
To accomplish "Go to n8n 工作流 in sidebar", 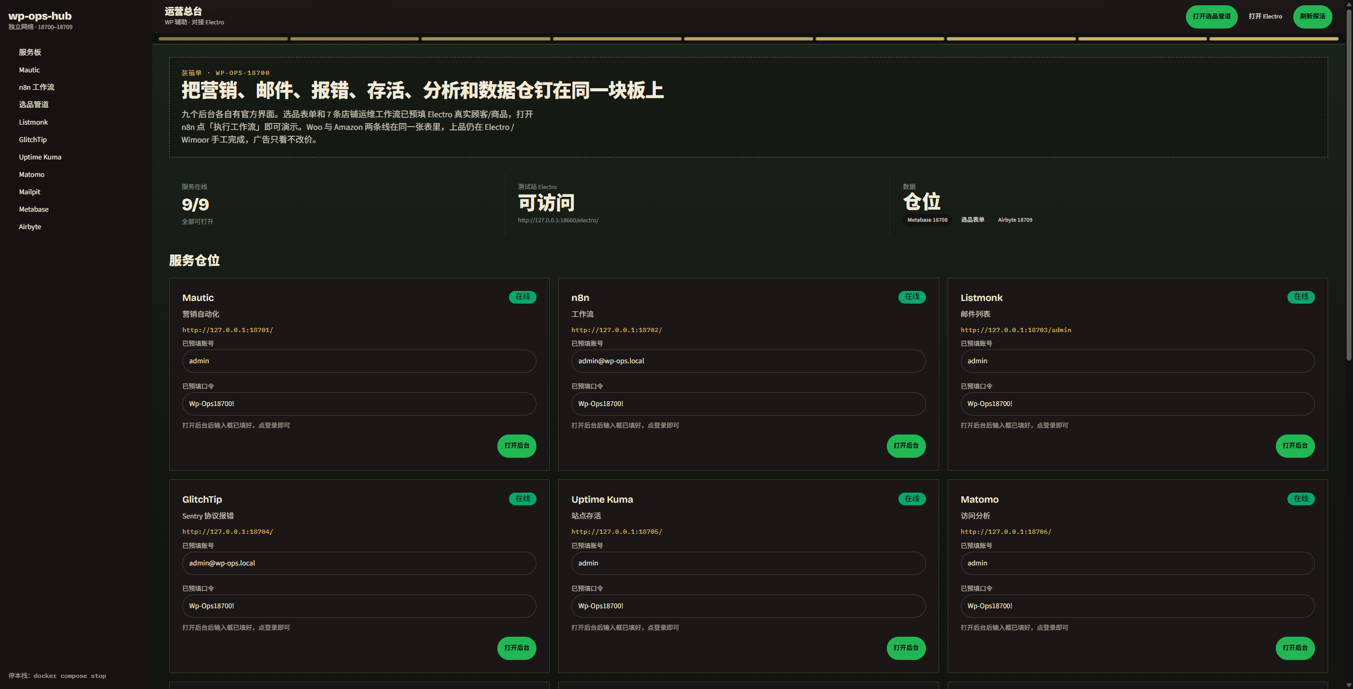I will tap(37, 87).
